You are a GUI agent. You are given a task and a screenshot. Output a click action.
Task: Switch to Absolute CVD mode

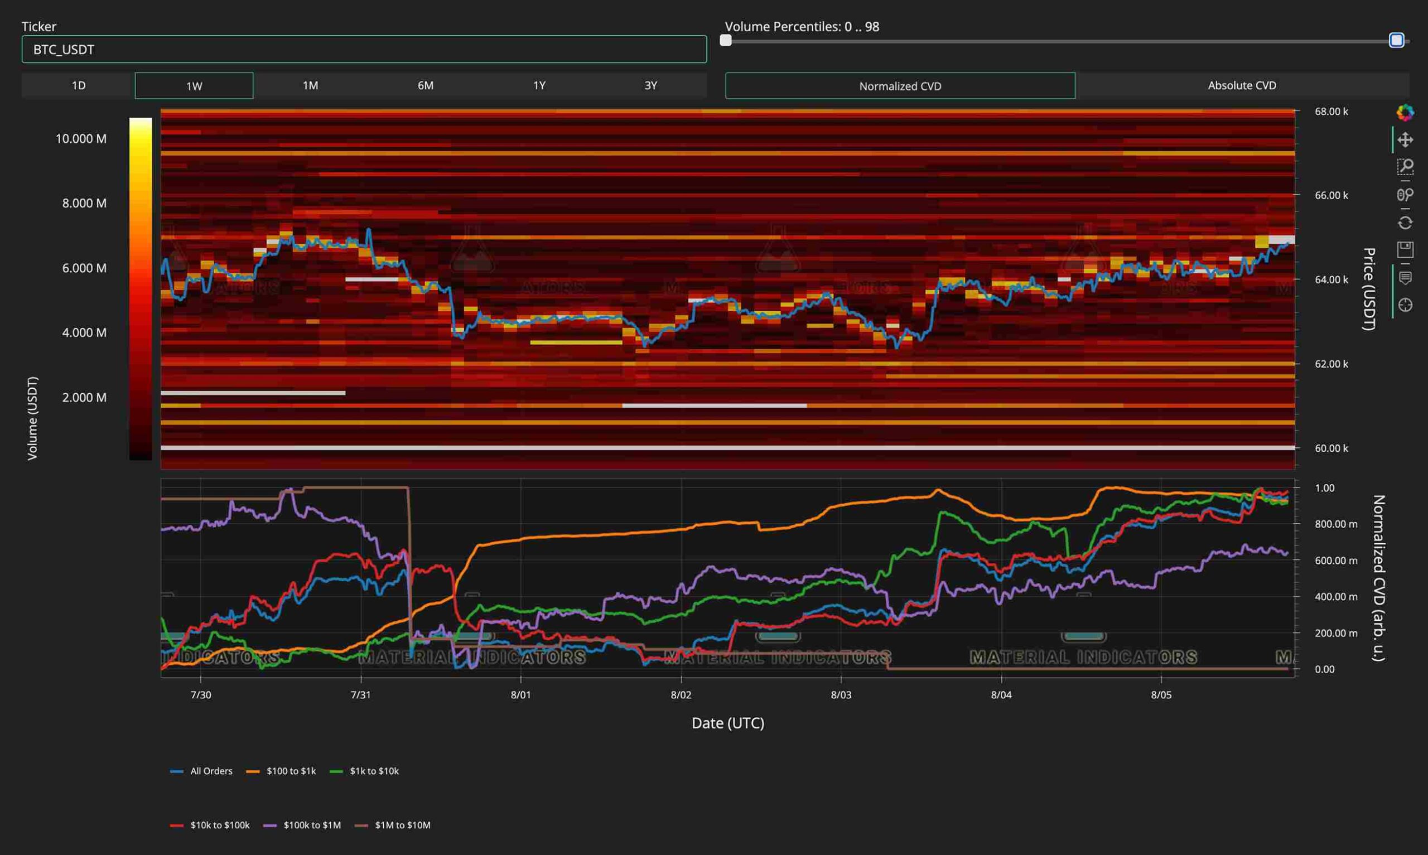[1242, 85]
